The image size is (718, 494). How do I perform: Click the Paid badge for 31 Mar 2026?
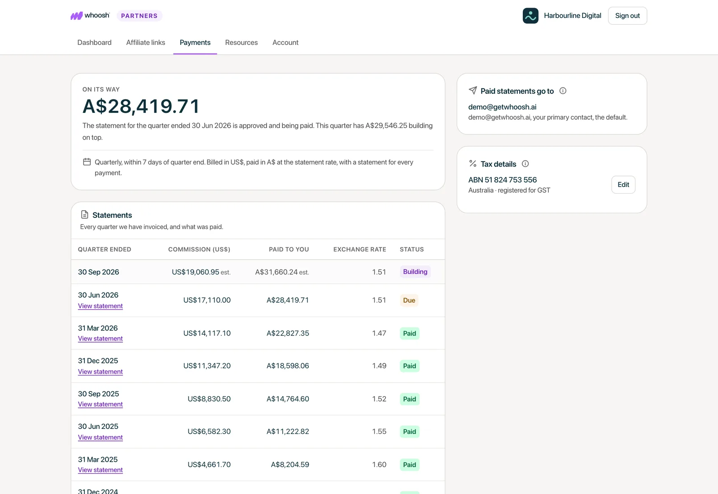410,333
